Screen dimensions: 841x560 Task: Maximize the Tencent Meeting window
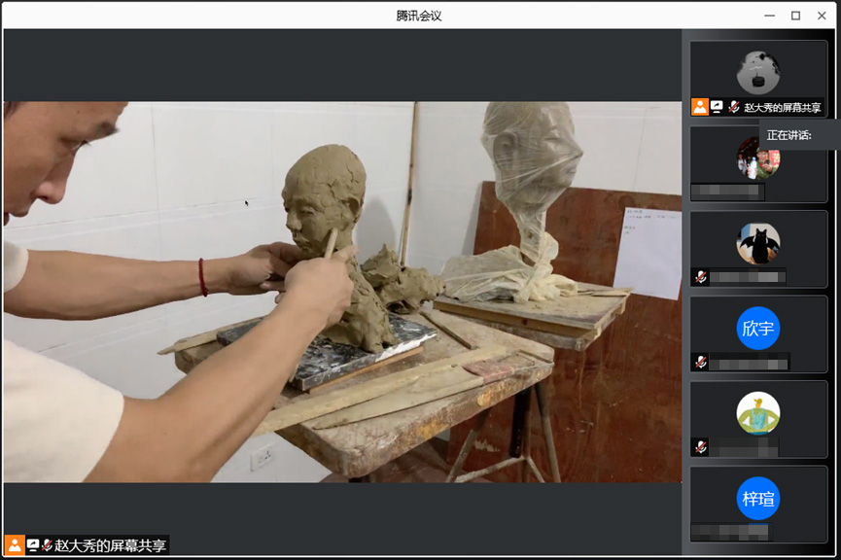point(795,16)
